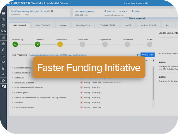Click the Phone Bill row text

19,103
